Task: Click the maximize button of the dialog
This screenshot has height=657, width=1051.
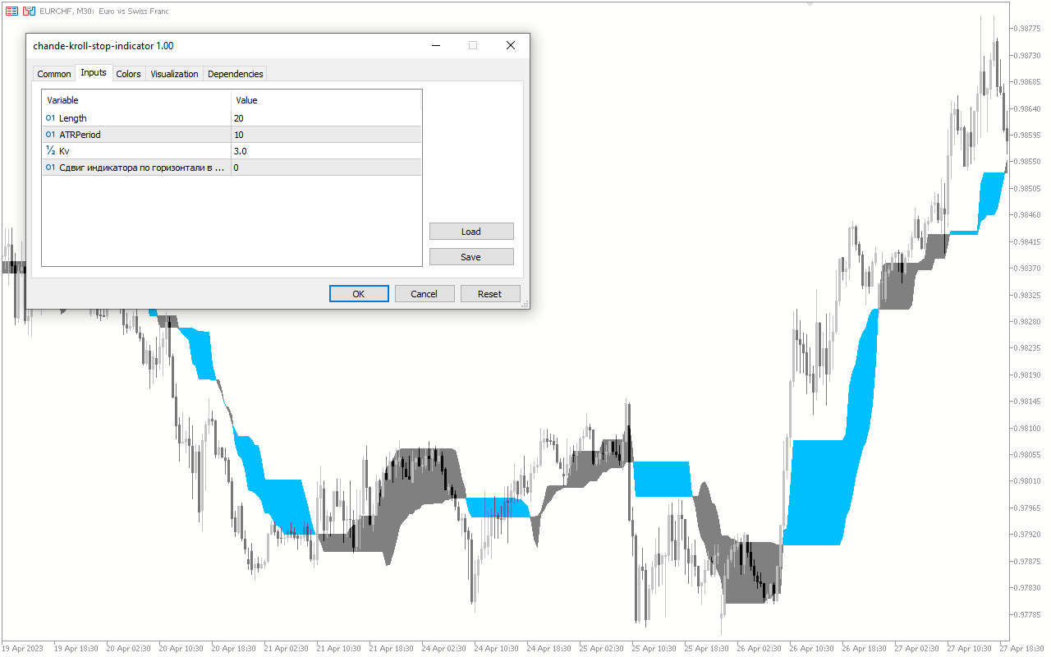Action: 473,46
